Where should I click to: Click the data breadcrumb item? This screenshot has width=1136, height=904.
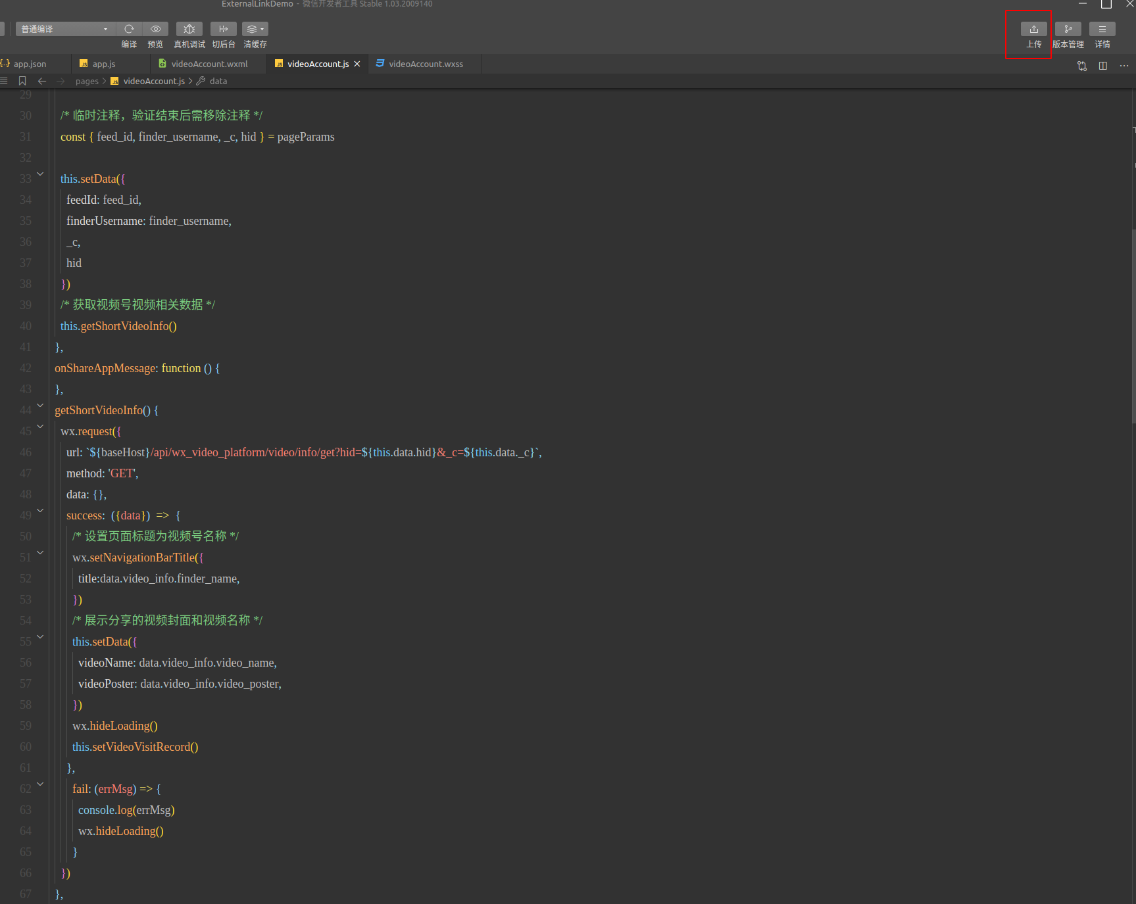tap(218, 82)
